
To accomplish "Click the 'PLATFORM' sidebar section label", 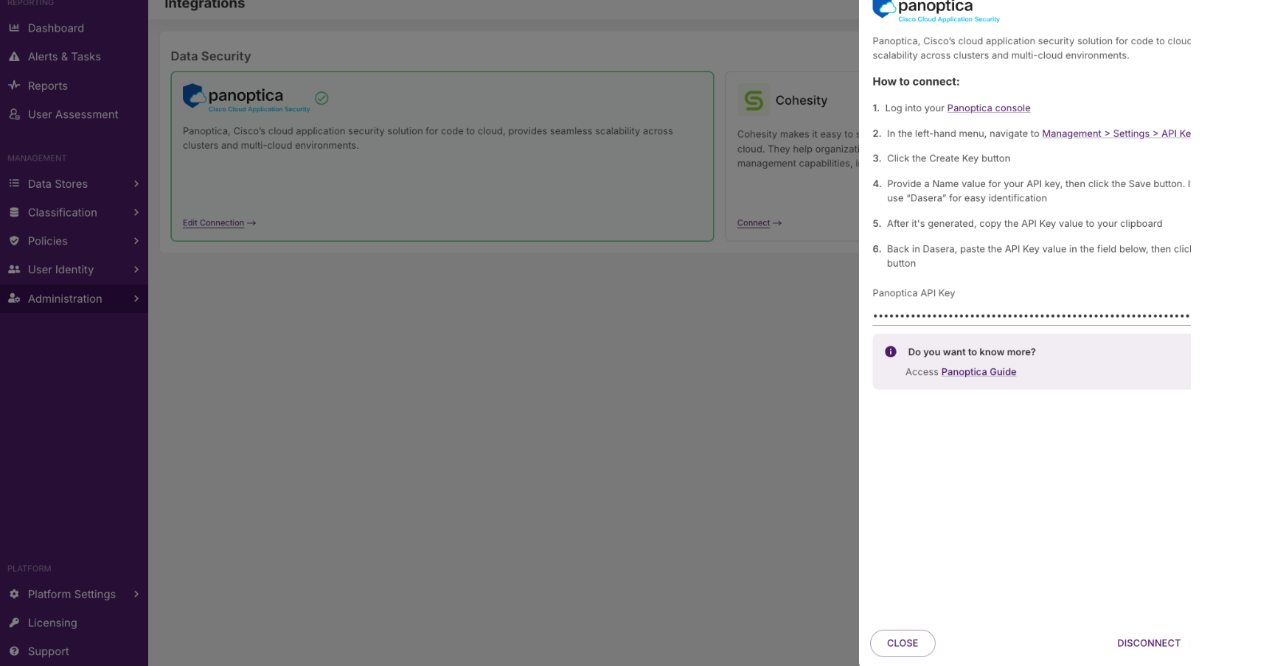I will tap(29, 569).
